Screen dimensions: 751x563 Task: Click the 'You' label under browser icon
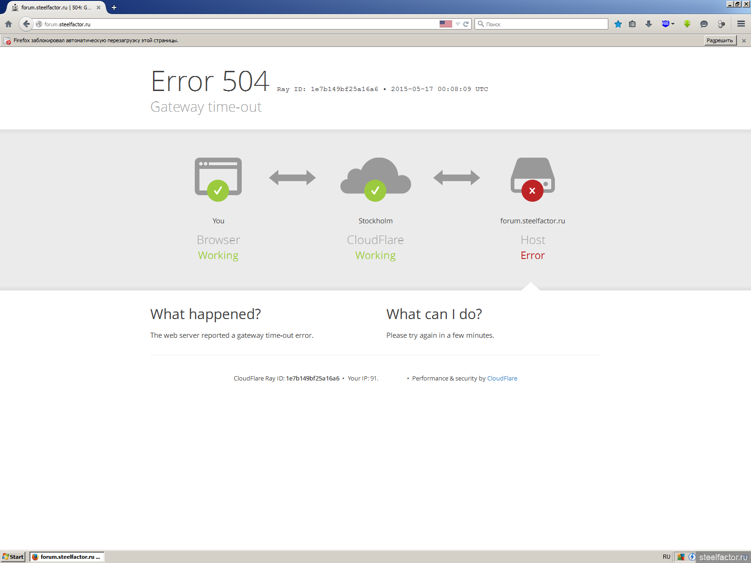(218, 221)
